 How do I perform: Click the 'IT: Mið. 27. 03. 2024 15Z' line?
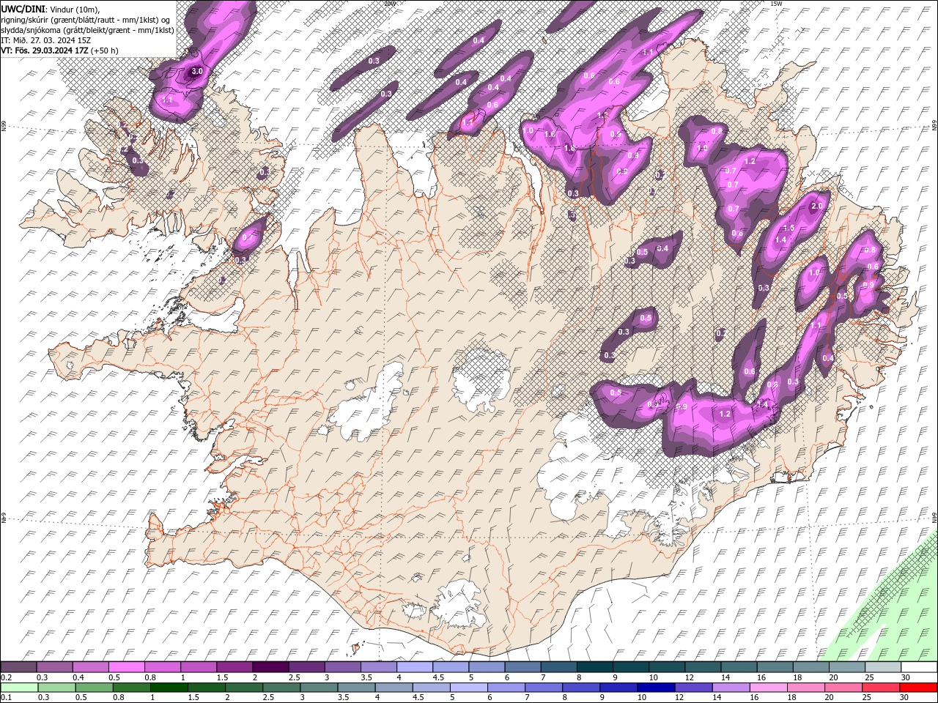[45, 40]
